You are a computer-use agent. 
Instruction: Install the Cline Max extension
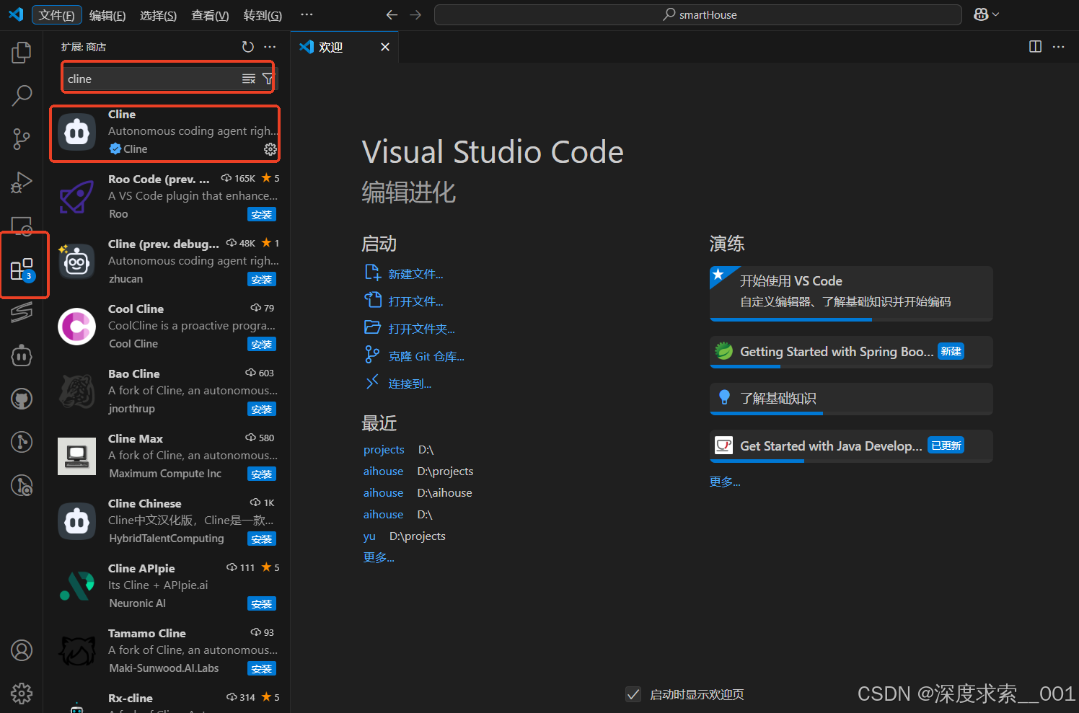tap(262, 474)
